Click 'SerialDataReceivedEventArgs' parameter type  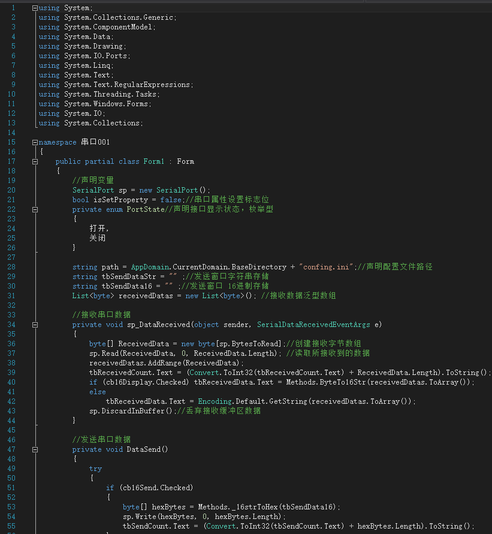pyautogui.click(x=313, y=325)
